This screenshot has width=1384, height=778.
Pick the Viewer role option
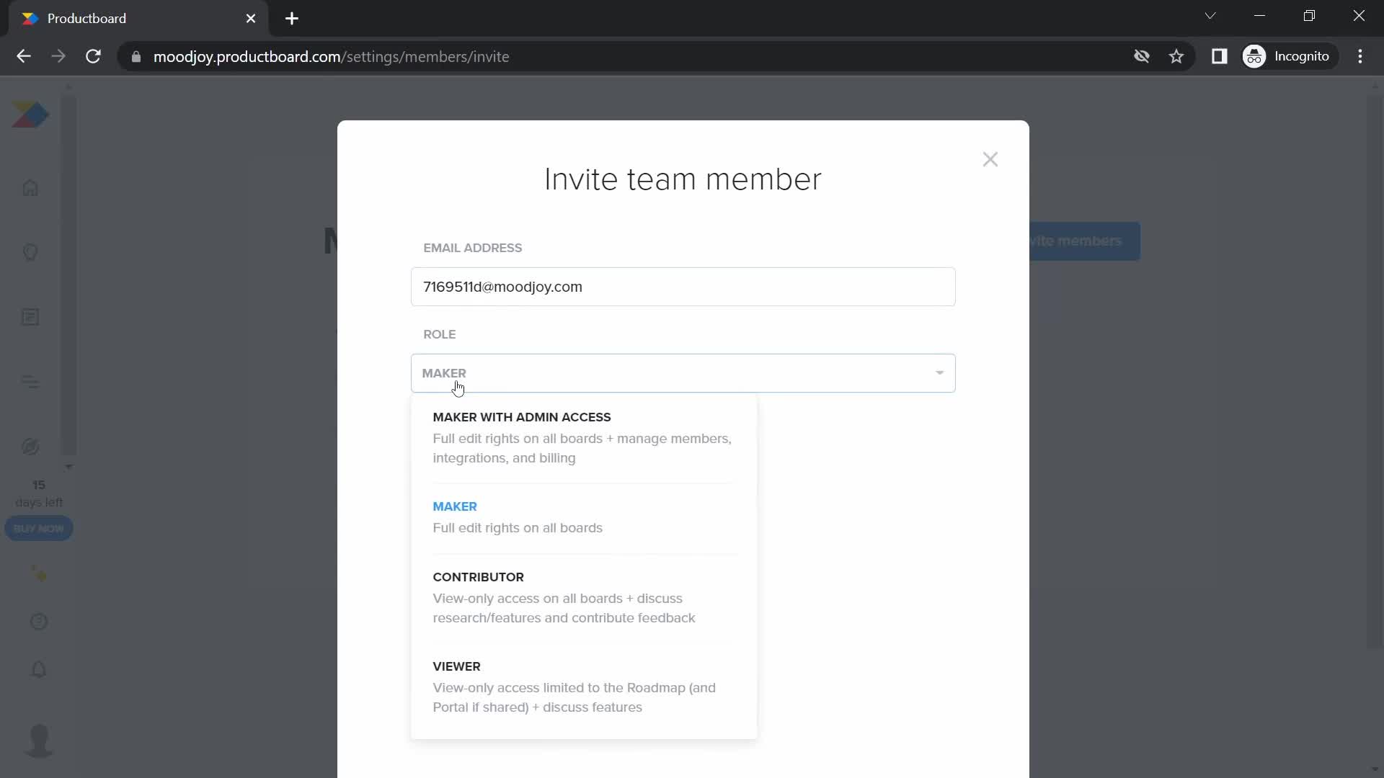tap(583, 687)
